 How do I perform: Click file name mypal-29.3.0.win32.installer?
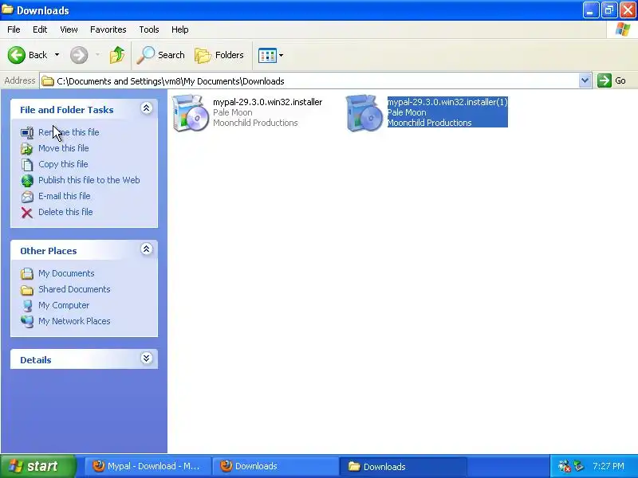pyautogui.click(x=268, y=102)
